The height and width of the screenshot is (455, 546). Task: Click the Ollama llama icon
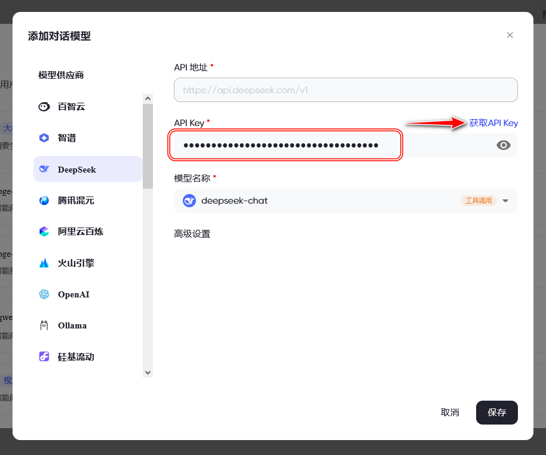coord(44,325)
